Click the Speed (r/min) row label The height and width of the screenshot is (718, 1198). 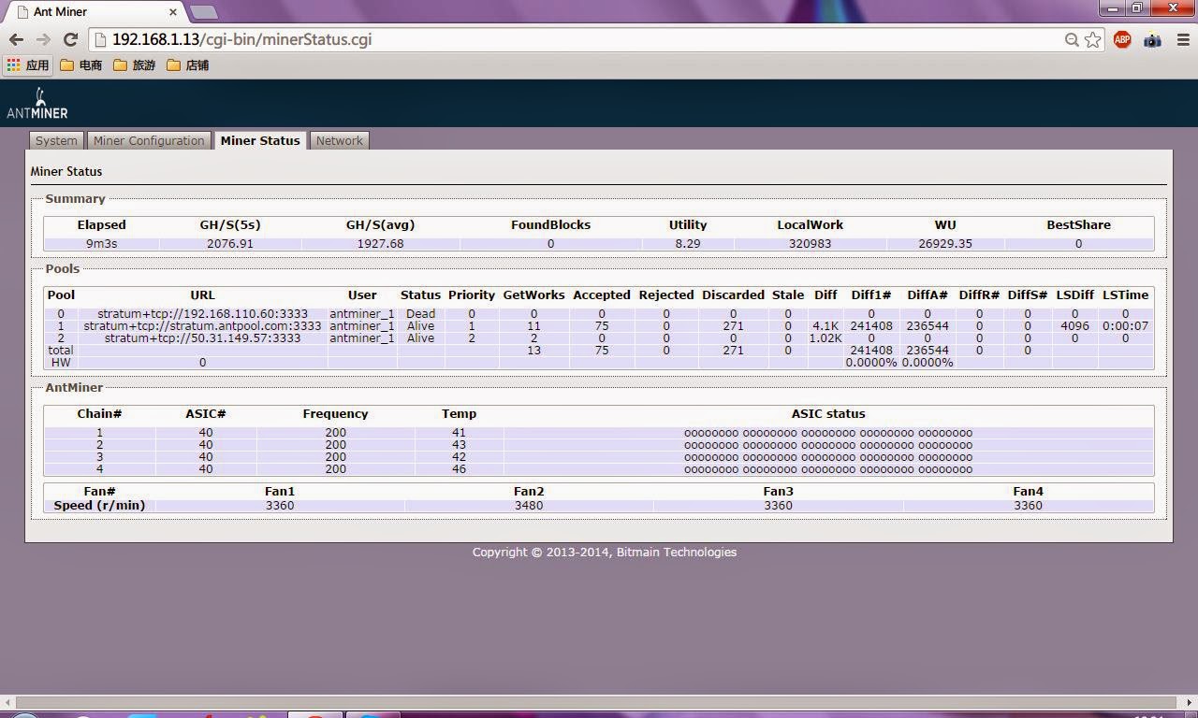click(99, 506)
